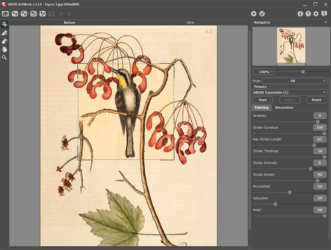The image size is (331, 250).
Task: Select the Eraser tool
Action: [5, 41]
